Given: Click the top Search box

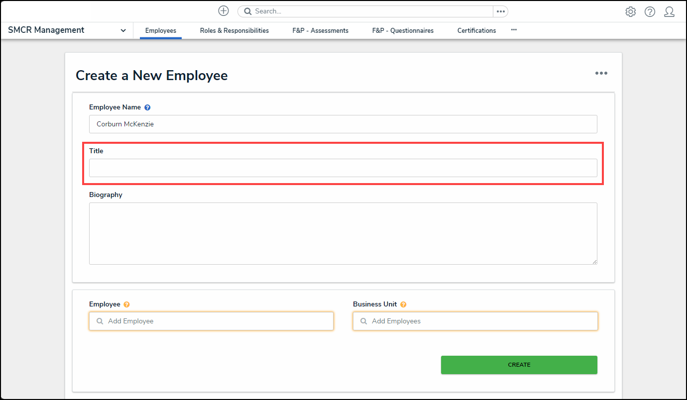Looking at the screenshot, I should tap(366, 11).
